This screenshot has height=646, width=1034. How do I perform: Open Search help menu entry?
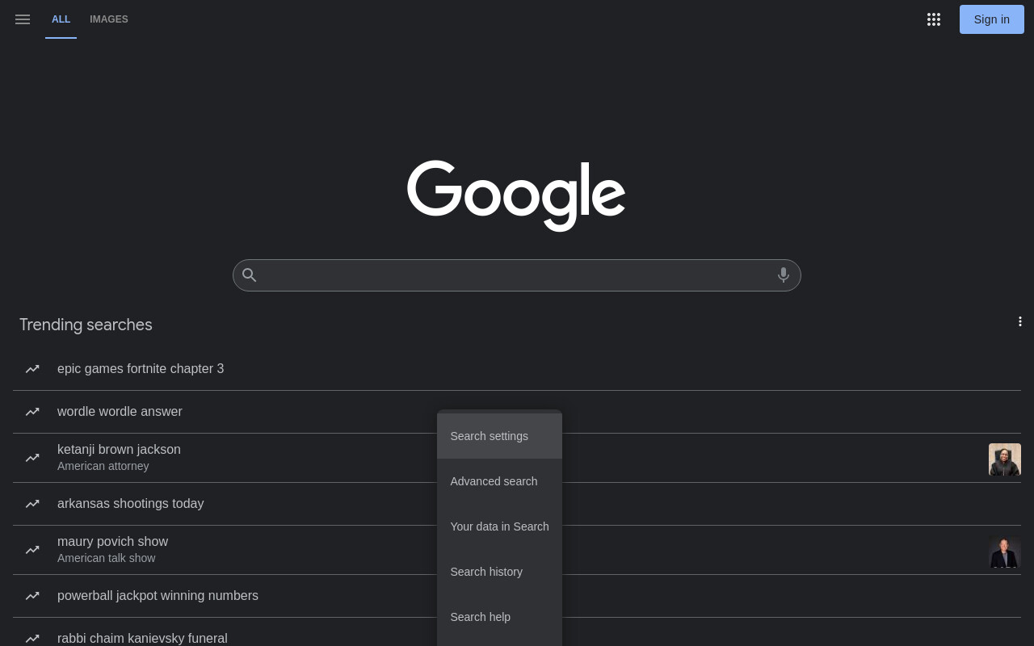(x=499, y=617)
